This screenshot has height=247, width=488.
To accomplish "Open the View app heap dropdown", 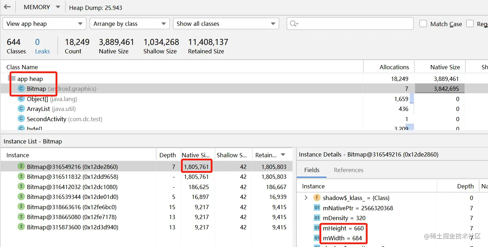I will [x=44, y=24].
